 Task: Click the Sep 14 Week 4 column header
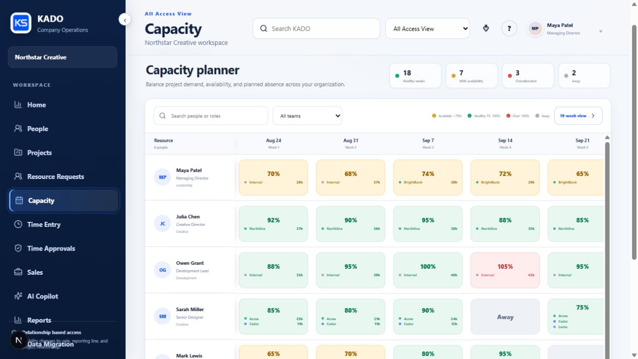(x=505, y=144)
